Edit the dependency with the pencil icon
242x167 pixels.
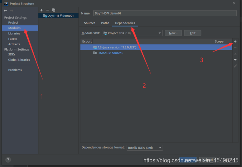pyautogui.click(x=235, y=66)
